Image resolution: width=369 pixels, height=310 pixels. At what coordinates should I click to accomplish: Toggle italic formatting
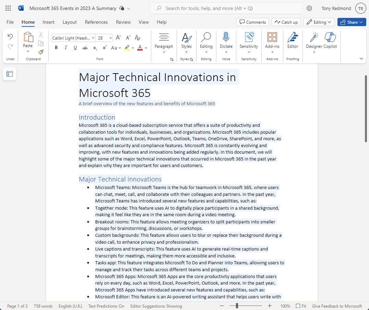(66, 48)
